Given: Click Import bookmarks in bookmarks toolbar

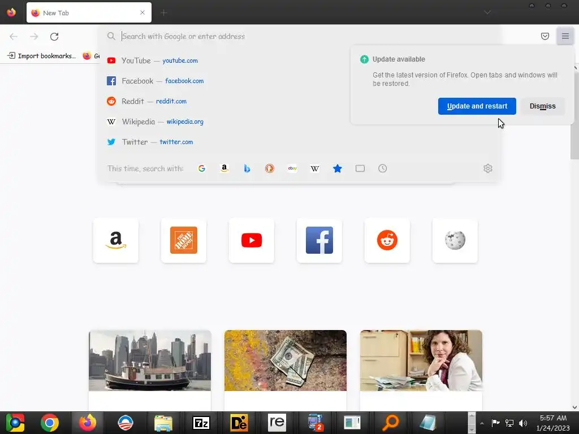Looking at the screenshot, I should point(42,56).
